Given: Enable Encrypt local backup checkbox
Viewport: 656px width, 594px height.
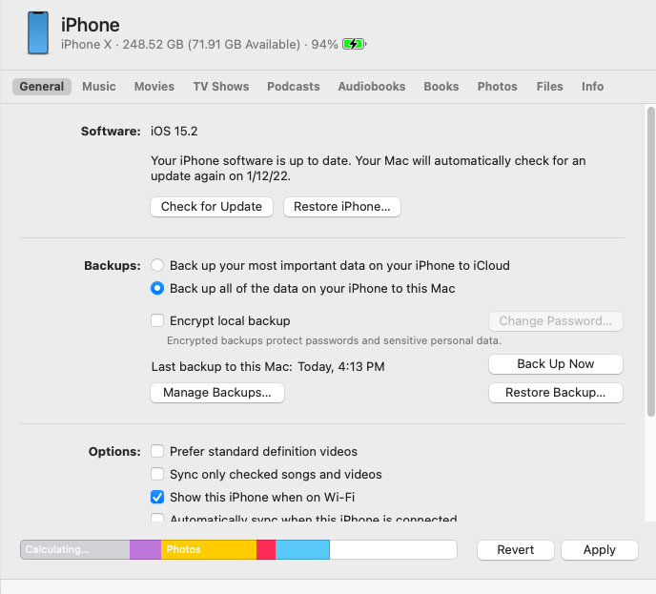Looking at the screenshot, I should point(157,320).
